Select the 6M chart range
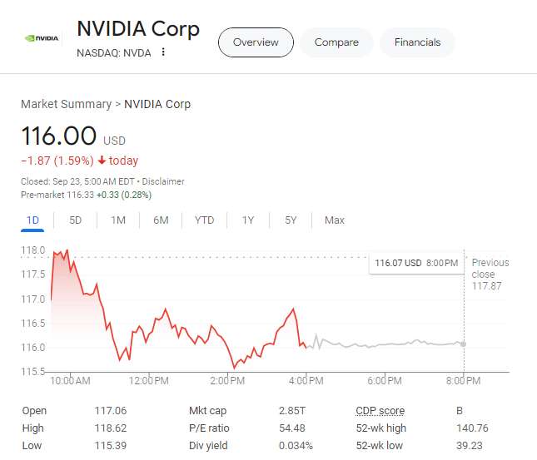The image size is (537, 460). 161,220
